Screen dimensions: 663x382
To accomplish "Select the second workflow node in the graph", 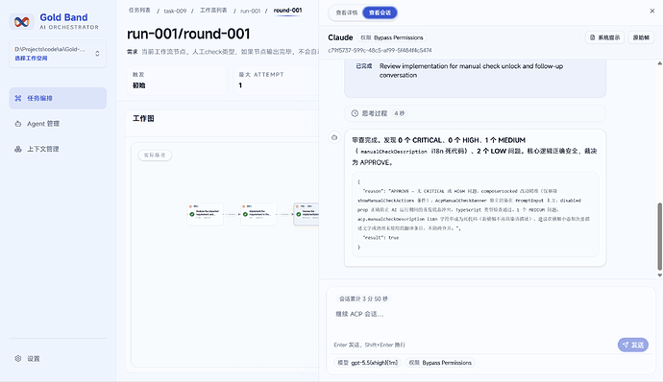I will tap(258, 214).
